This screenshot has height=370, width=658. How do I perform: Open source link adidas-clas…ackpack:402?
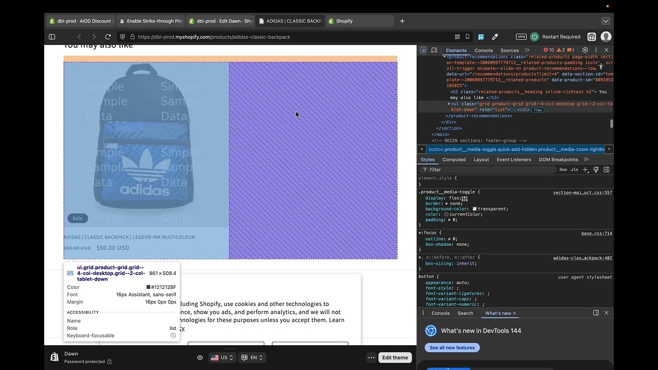[582, 258]
